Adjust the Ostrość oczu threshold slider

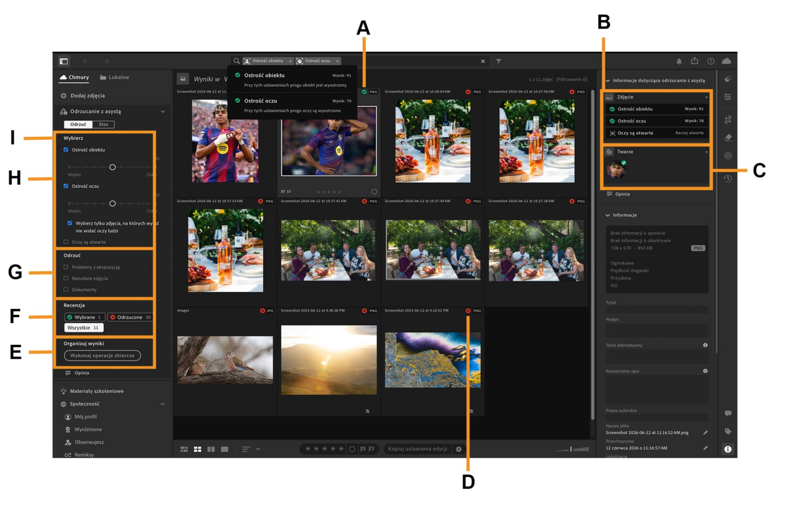(x=112, y=203)
